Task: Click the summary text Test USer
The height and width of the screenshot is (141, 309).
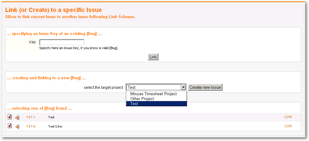Action: coord(55,127)
